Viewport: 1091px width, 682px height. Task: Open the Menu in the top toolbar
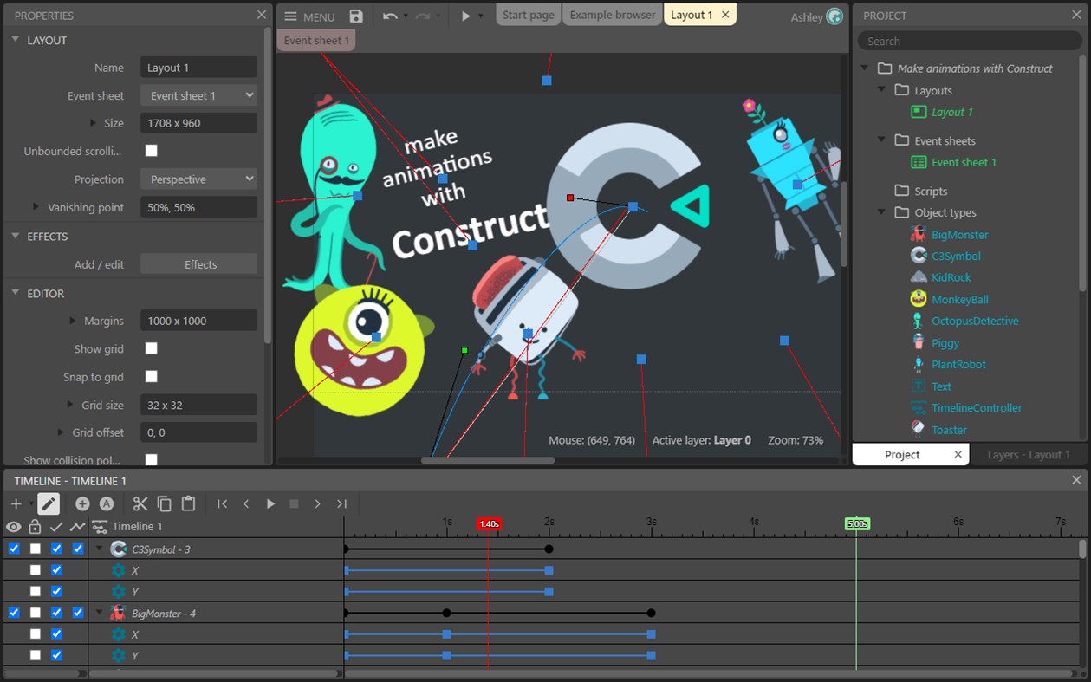coord(308,16)
